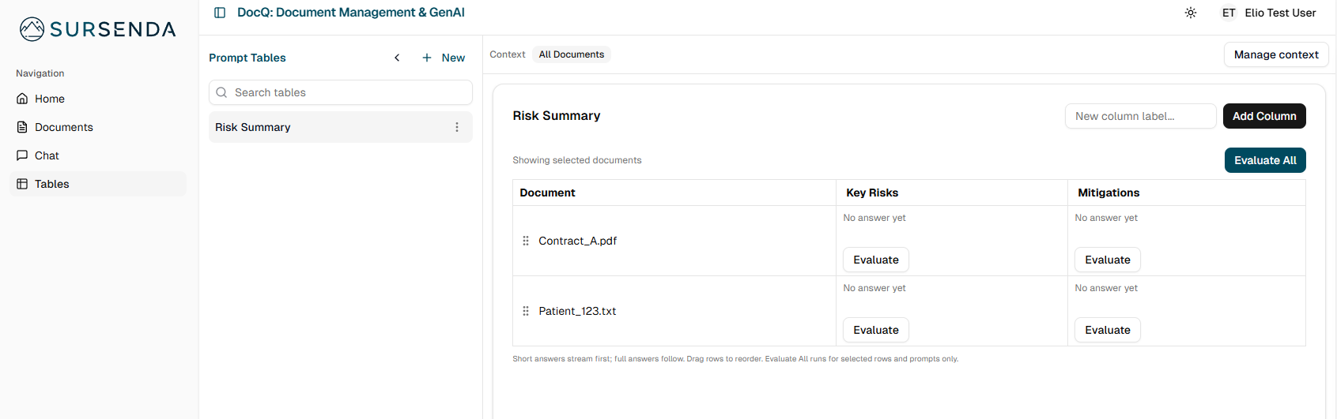The width and height of the screenshot is (1337, 419).
Task: Click the All Documents context chip
Action: (x=571, y=54)
